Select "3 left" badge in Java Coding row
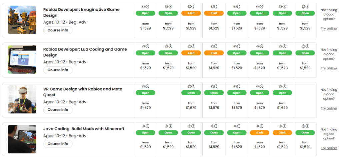 [282, 132]
